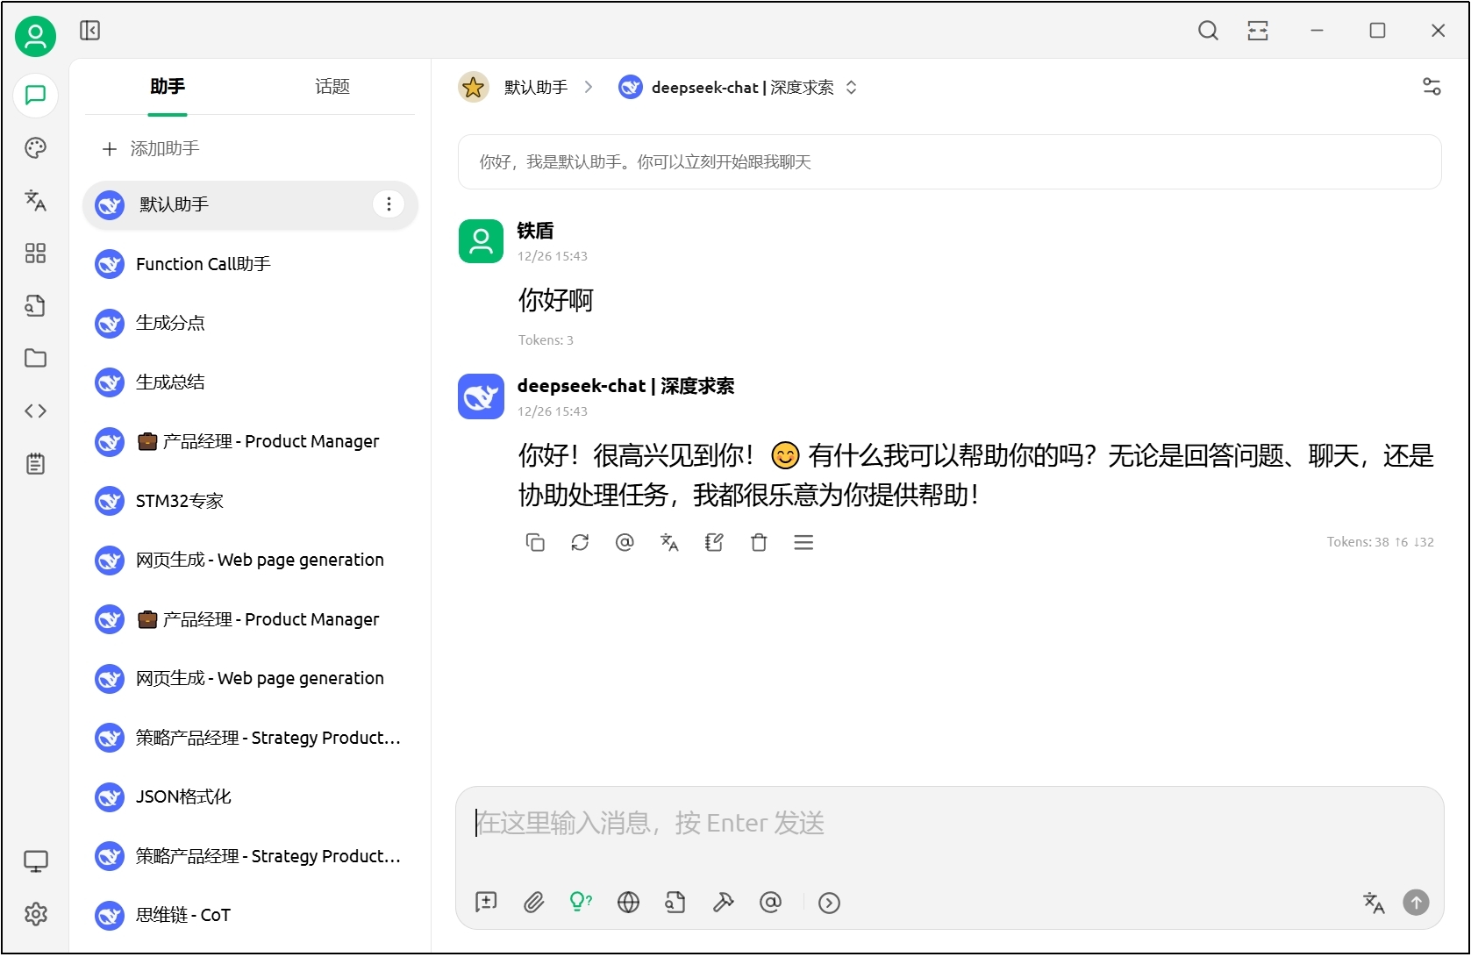Select the STM32专家 assistant
1471x957 pixels.
(x=250, y=501)
